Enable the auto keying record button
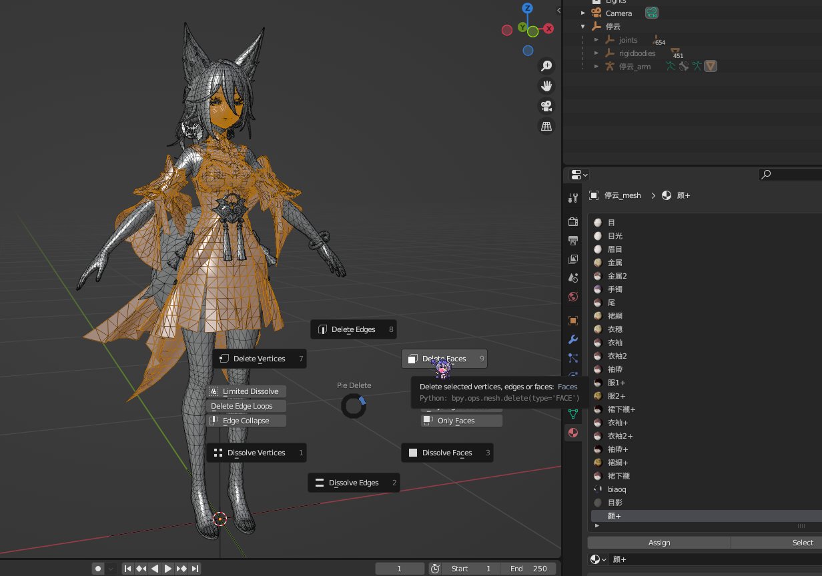 [x=99, y=568]
